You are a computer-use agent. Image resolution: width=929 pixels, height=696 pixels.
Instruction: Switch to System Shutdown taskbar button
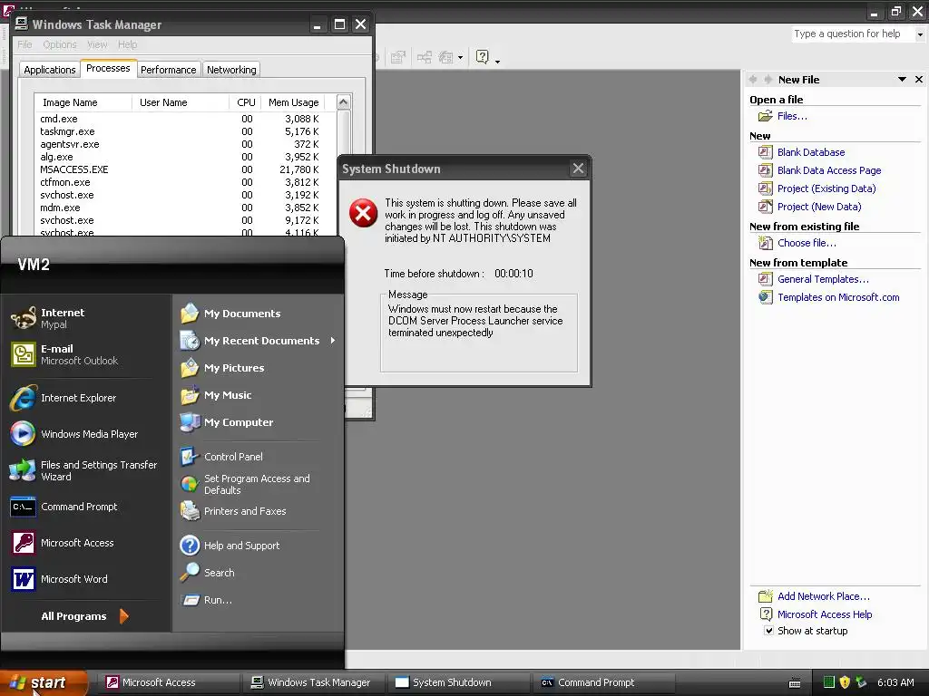pos(458,682)
